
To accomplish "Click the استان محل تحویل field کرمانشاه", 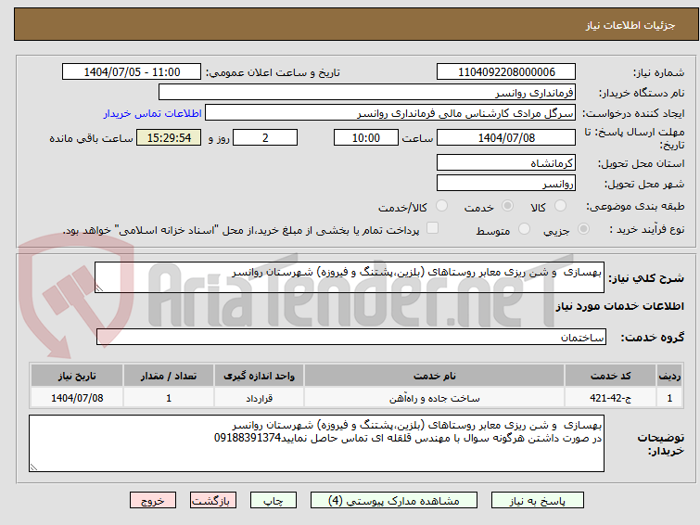I will pos(506,163).
